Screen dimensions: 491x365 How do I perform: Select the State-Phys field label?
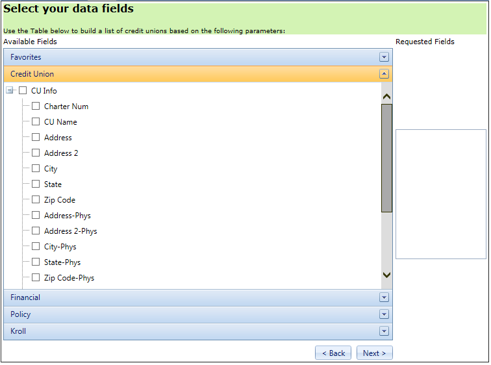62,262
